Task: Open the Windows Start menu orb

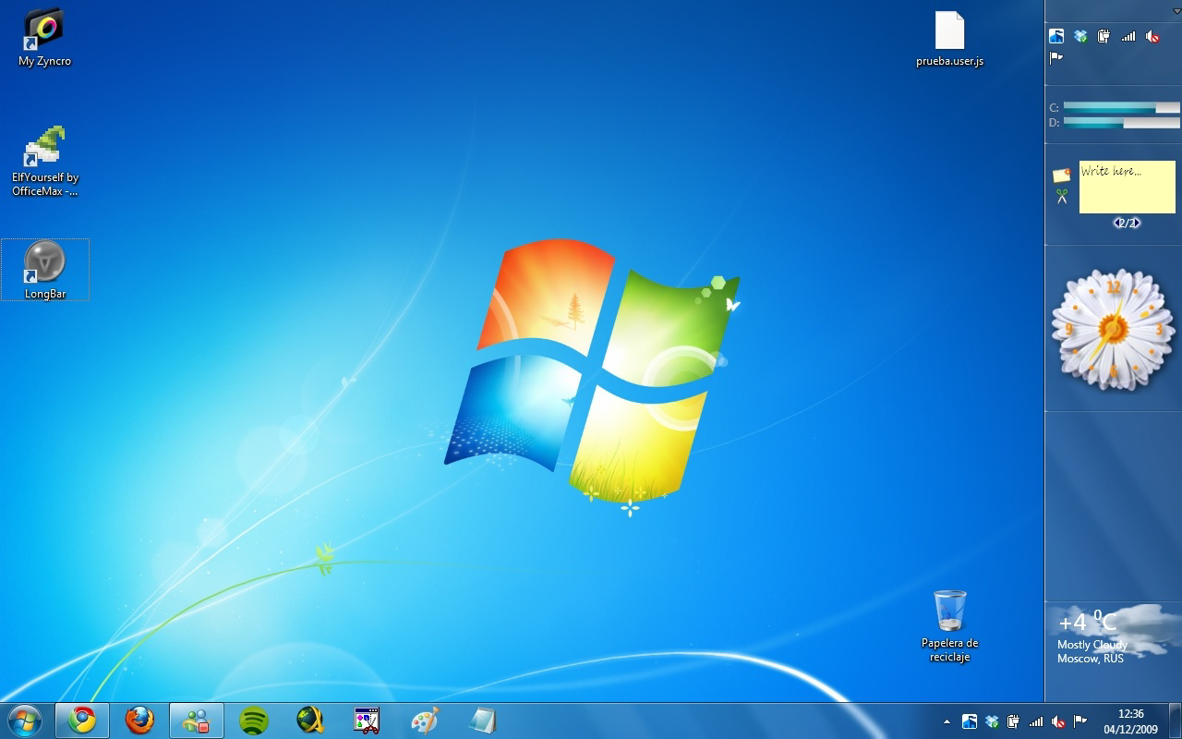Action: click(23, 721)
